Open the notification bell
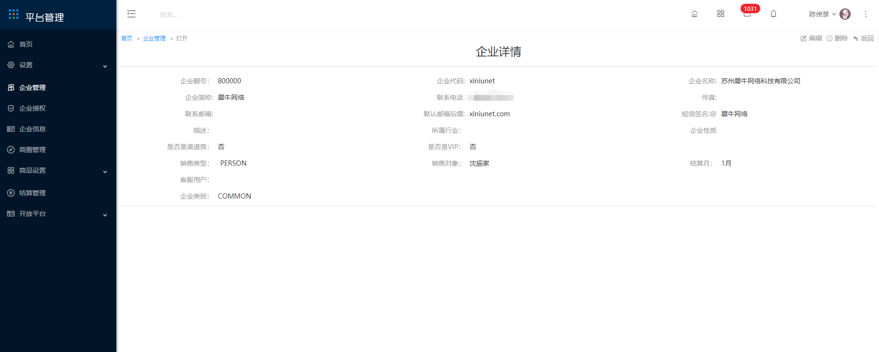This screenshot has height=352, width=879. (x=773, y=14)
